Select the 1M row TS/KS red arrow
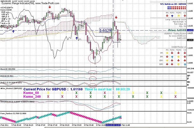The width and height of the screenshot is (194, 128). click(x=178, y=53)
